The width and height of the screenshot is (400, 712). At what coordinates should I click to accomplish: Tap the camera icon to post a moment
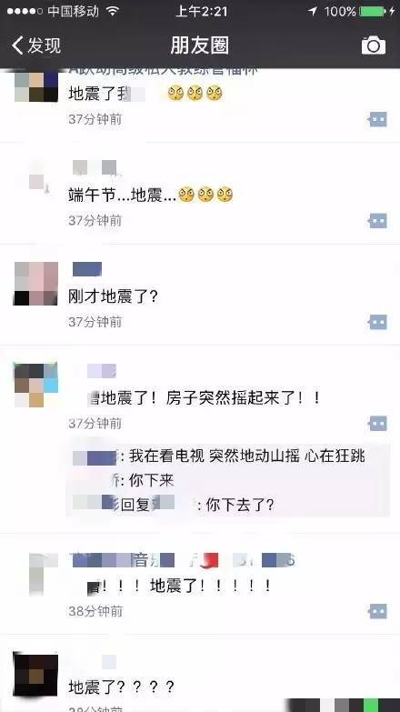coord(374,45)
